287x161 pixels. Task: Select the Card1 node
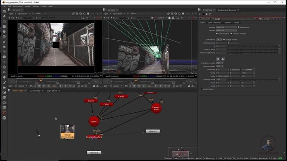(91, 101)
